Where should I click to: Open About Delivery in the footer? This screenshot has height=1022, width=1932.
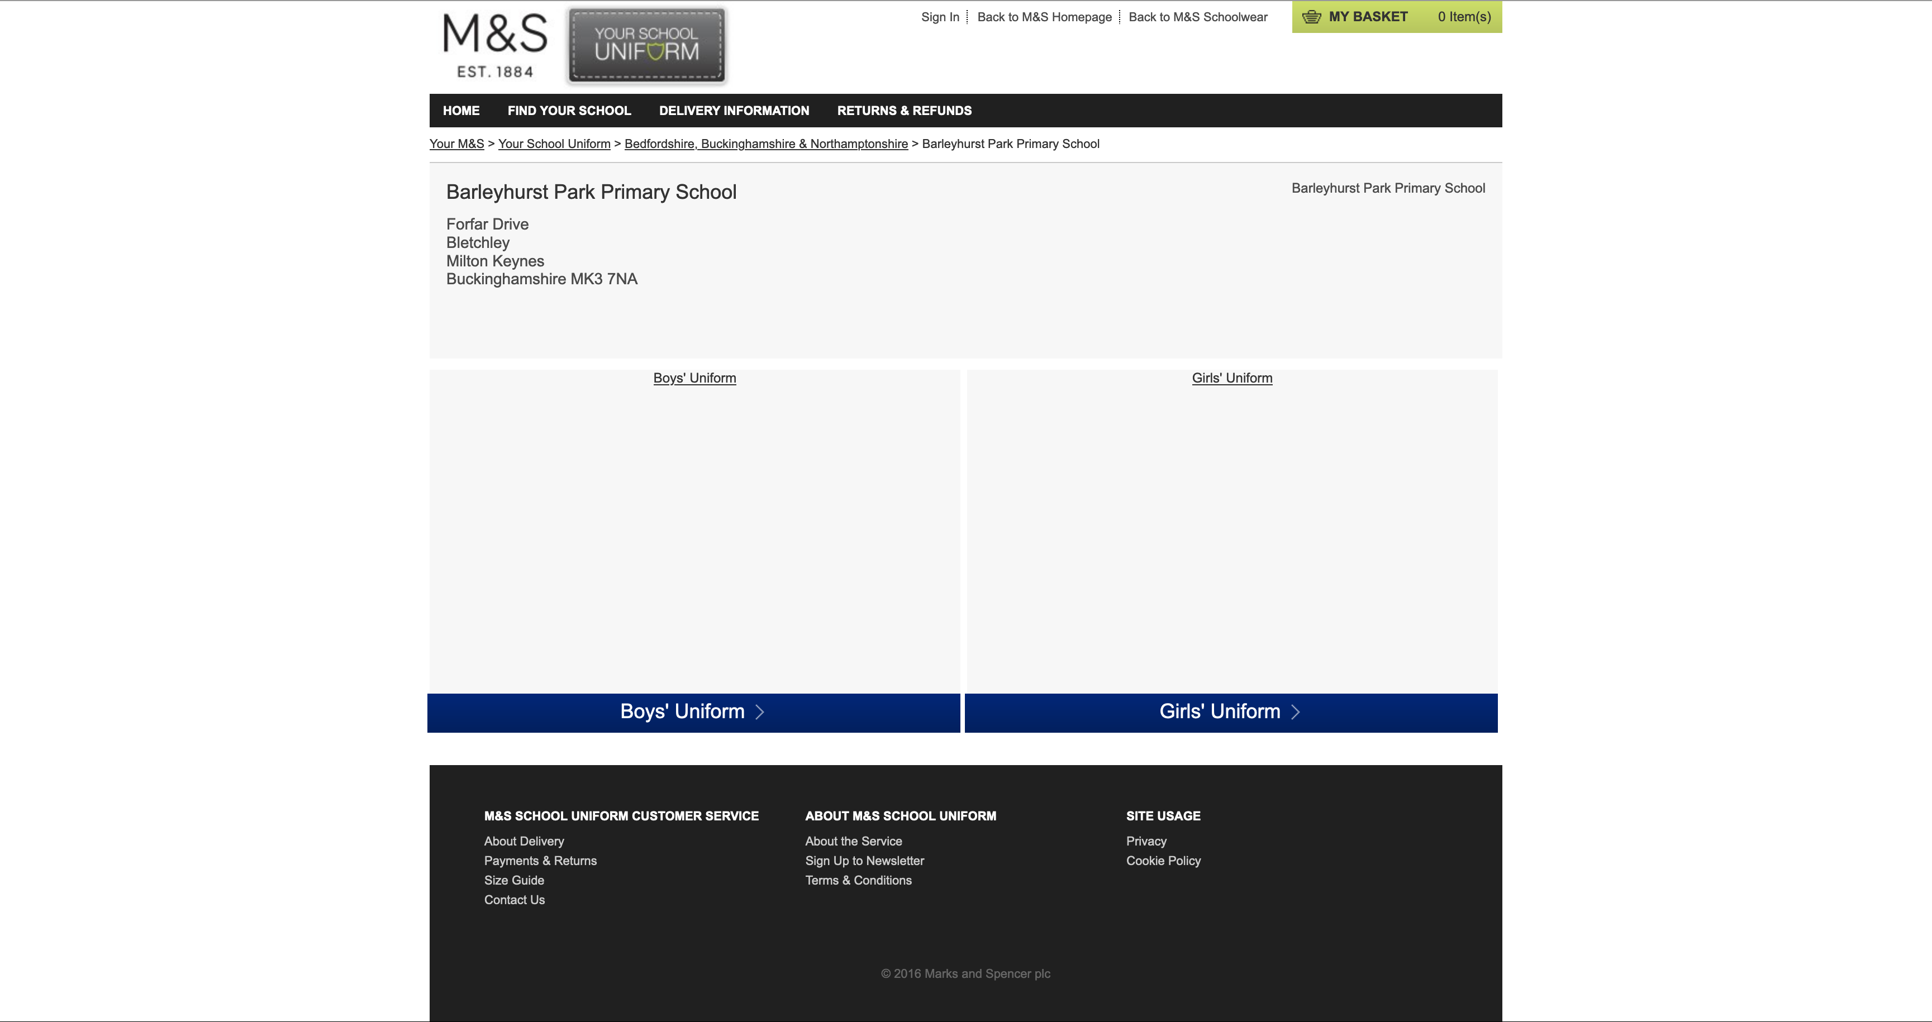click(x=524, y=841)
